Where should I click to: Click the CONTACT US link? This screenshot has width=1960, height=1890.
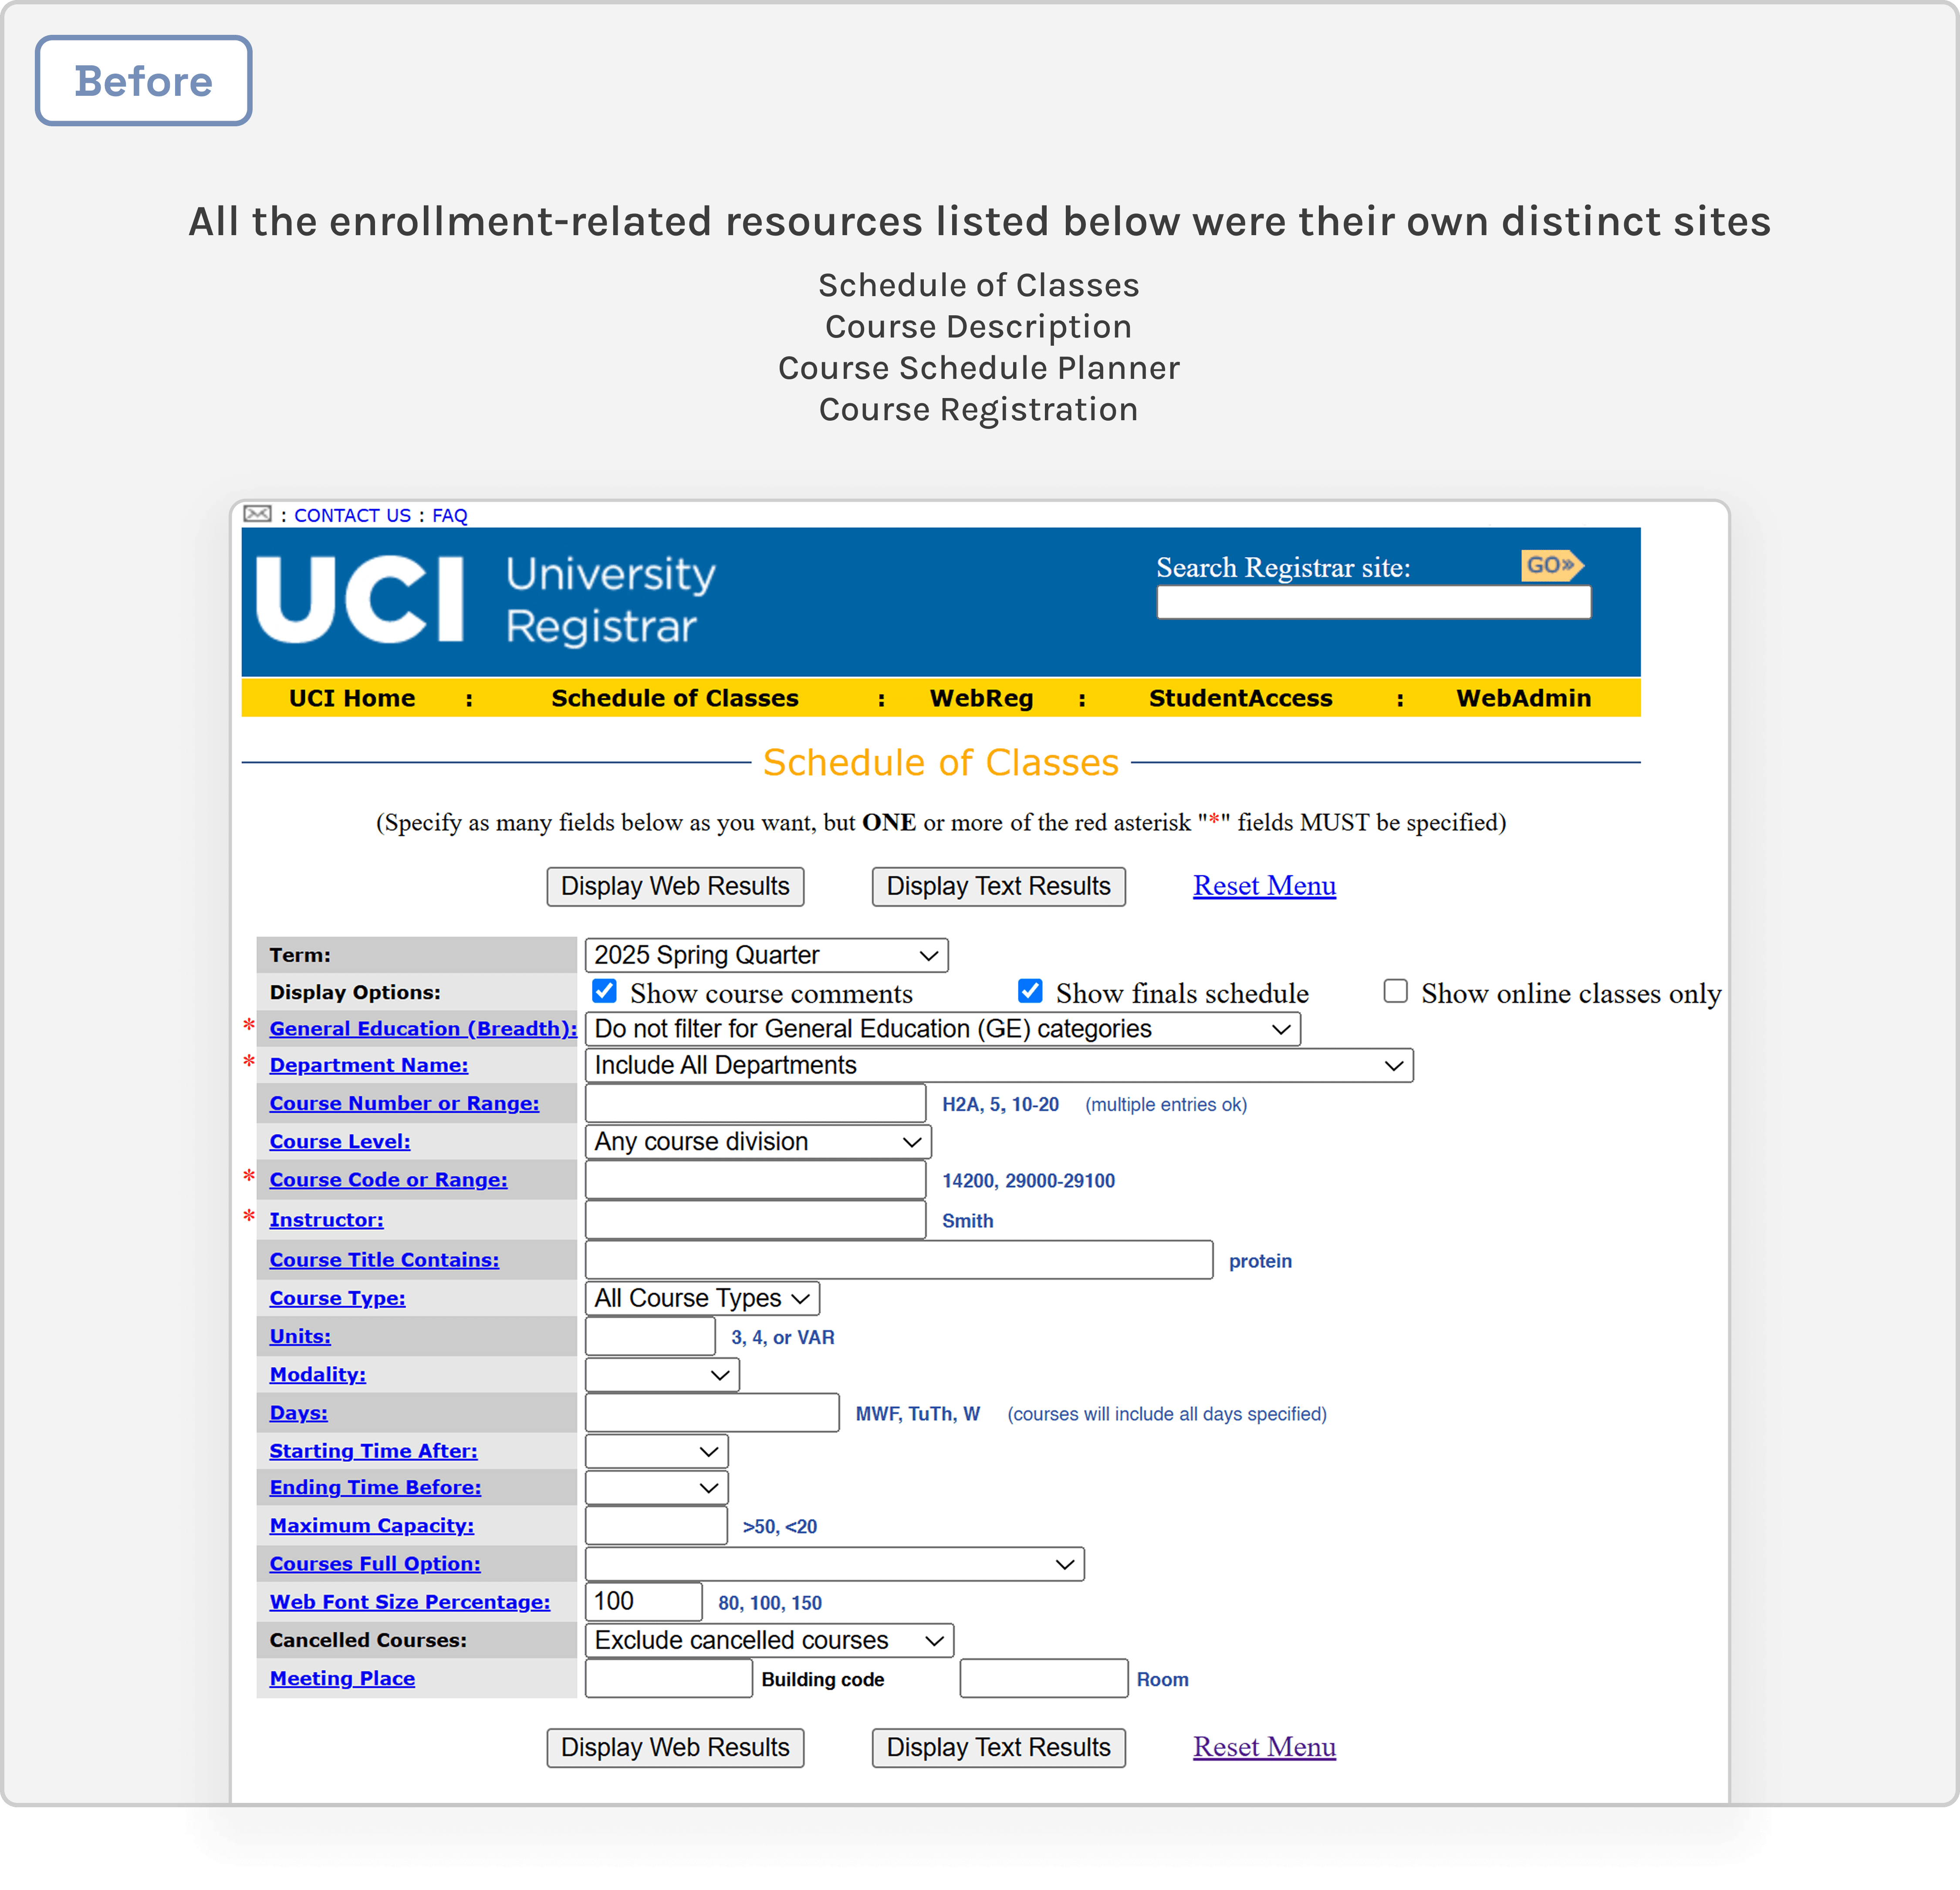(352, 515)
